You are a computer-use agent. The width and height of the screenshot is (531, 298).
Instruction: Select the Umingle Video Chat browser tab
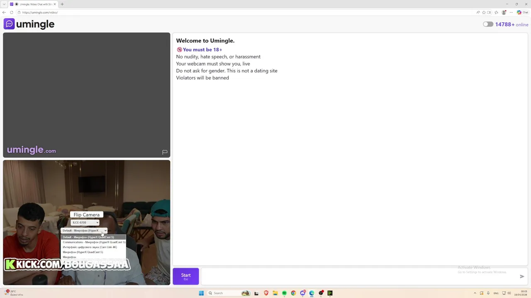[x=32, y=4]
